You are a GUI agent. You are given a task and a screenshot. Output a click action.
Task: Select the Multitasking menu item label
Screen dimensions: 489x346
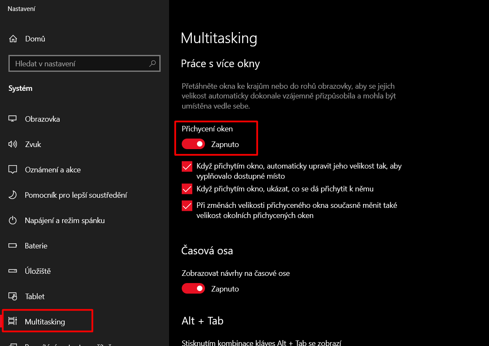point(45,322)
